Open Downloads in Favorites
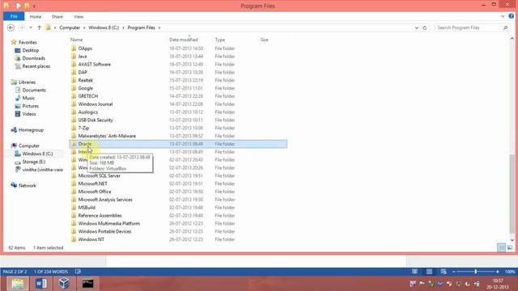 point(34,58)
